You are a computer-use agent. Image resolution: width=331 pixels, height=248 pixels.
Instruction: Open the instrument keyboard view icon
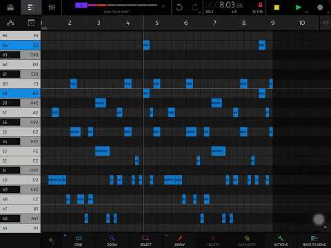pyautogui.click(x=10, y=8)
